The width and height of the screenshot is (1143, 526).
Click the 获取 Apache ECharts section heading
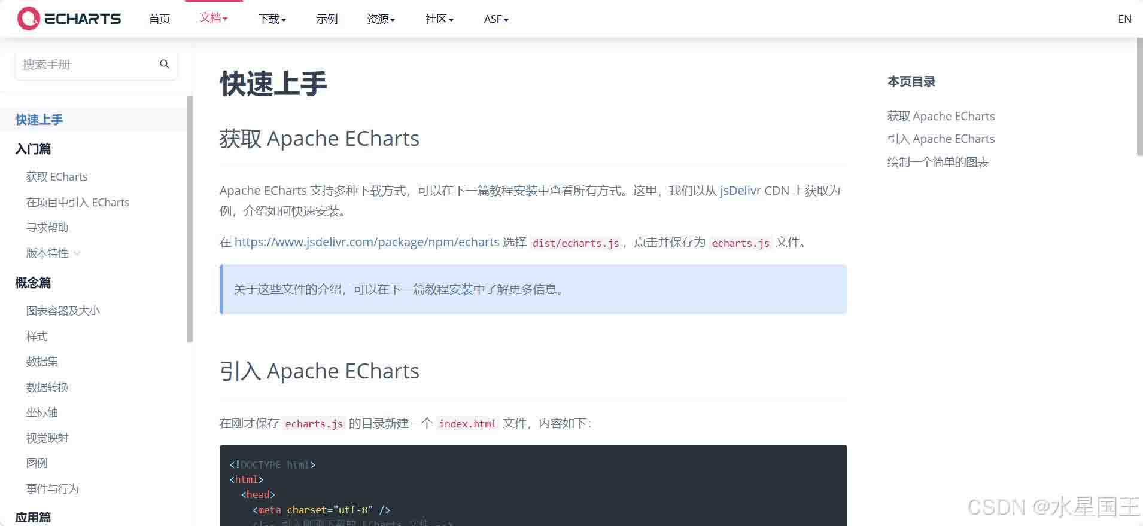pos(320,139)
